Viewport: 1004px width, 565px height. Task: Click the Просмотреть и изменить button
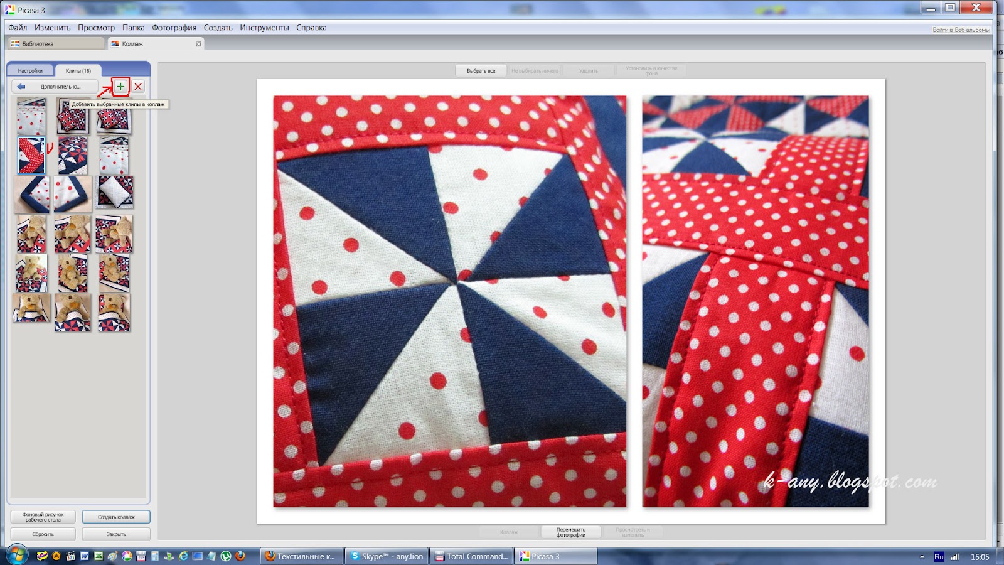tap(633, 532)
